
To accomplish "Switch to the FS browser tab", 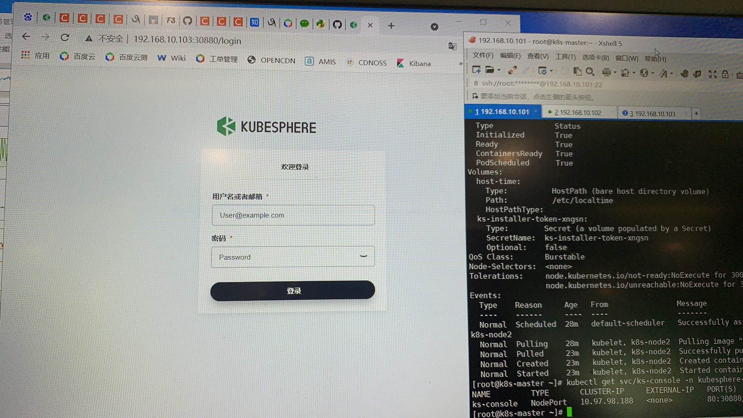I will 171,20.
